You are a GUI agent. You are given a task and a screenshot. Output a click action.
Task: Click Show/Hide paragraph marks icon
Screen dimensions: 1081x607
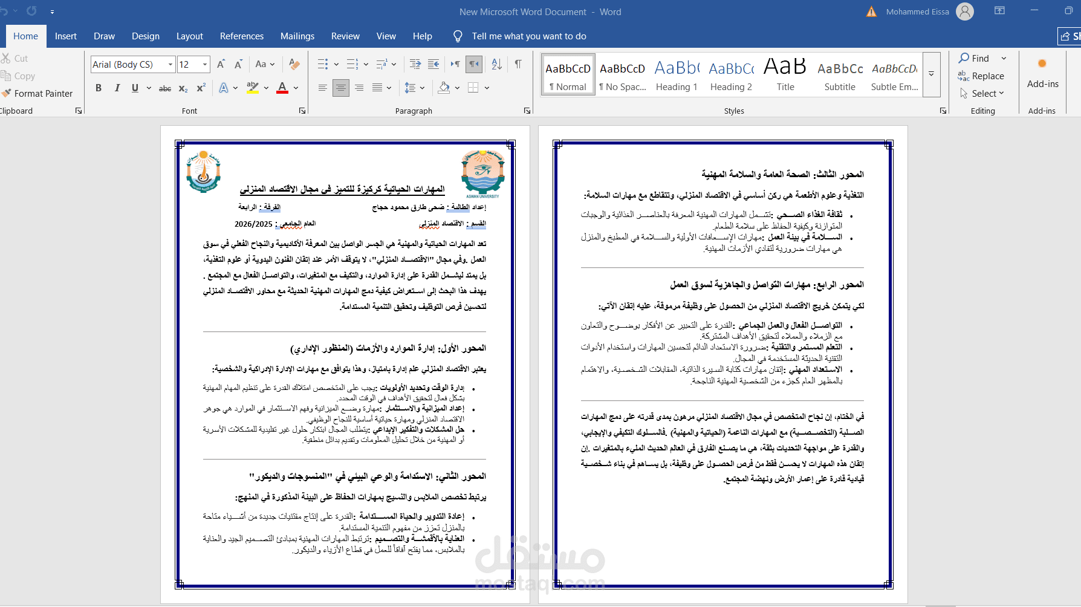click(x=518, y=64)
